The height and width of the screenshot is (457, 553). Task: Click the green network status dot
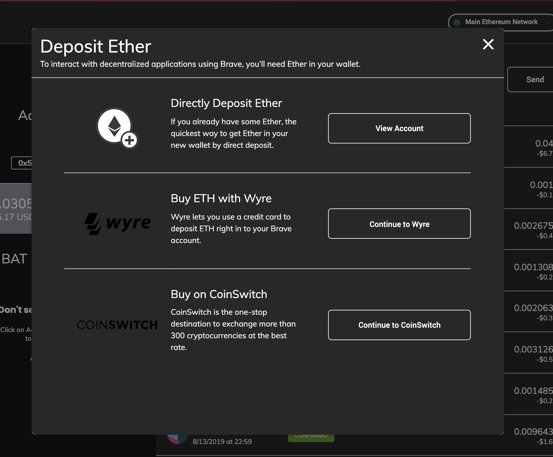[x=457, y=22]
